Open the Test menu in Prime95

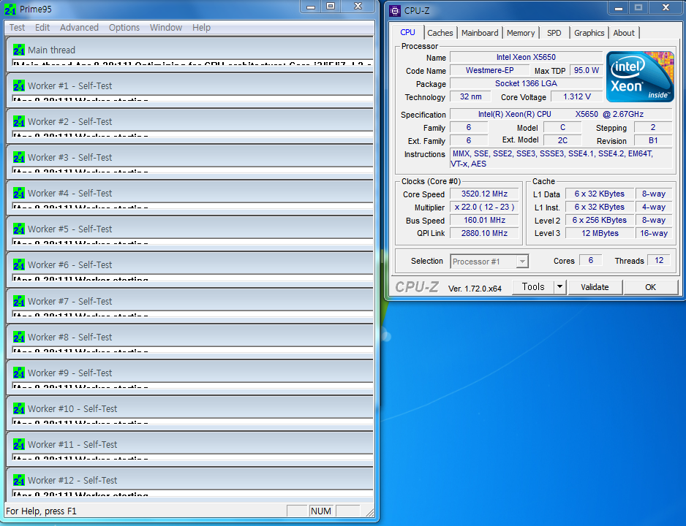point(17,28)
